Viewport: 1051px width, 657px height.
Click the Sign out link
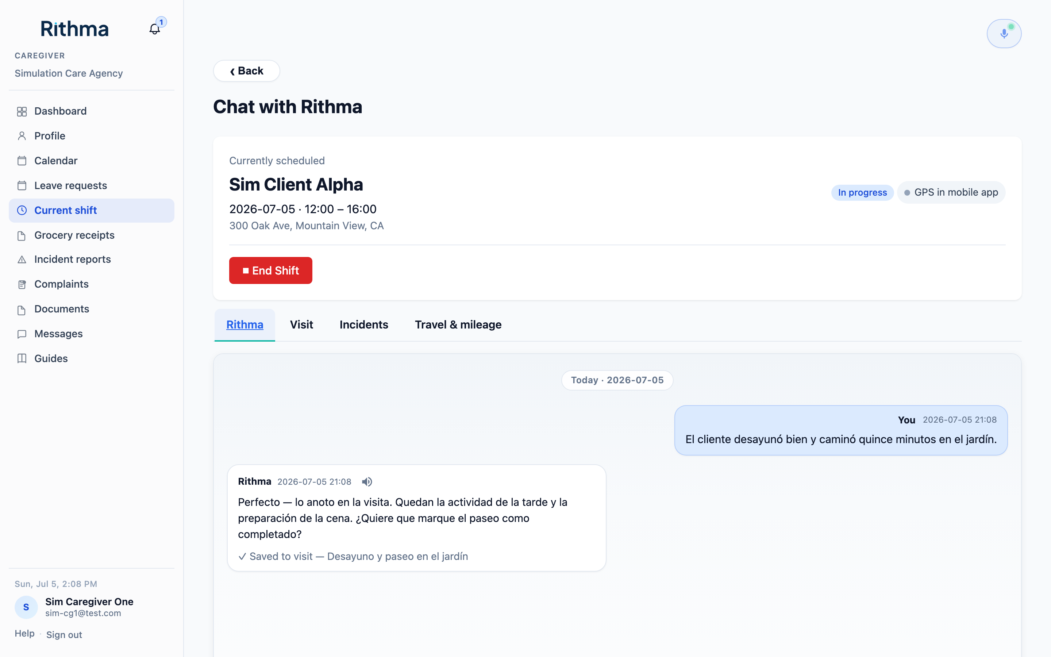tap(64, 635)
